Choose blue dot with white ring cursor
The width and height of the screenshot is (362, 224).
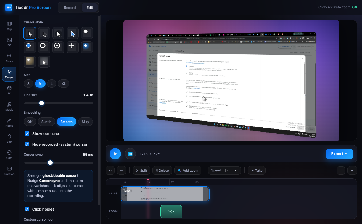tap(30, 47)
